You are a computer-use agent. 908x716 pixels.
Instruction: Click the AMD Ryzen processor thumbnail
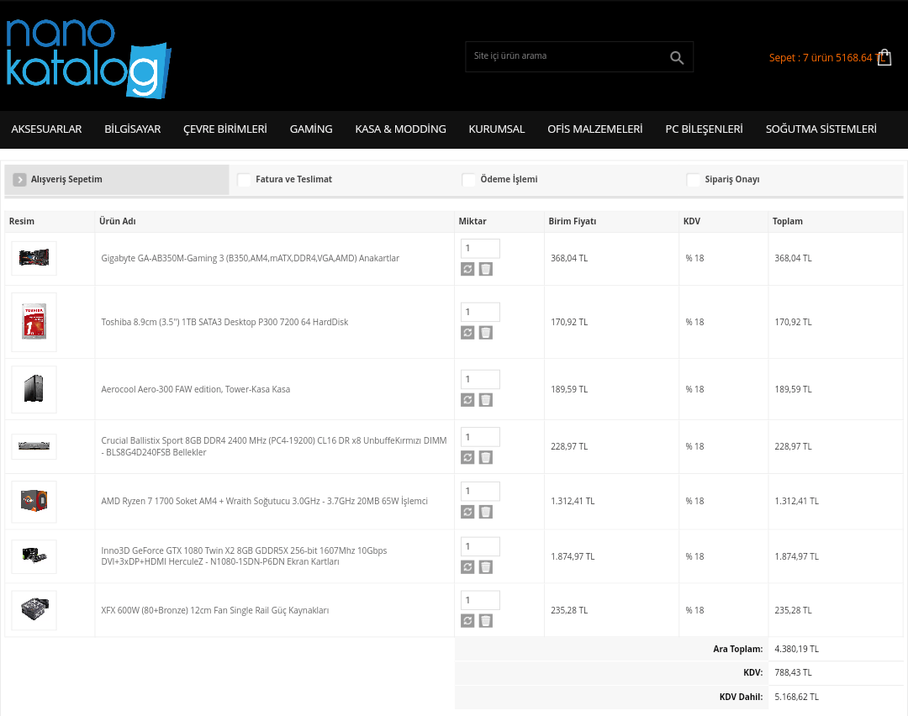[34, 501]
